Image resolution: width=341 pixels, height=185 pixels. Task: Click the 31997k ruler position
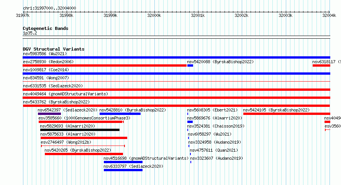click(x=23, y=15)
